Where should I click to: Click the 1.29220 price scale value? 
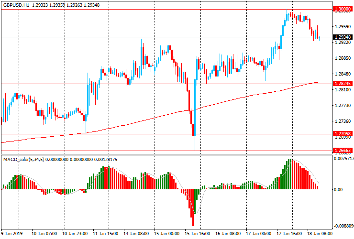(343, 43)
